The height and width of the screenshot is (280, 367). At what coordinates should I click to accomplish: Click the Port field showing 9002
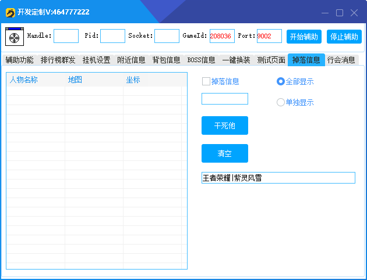coord(269,36)
